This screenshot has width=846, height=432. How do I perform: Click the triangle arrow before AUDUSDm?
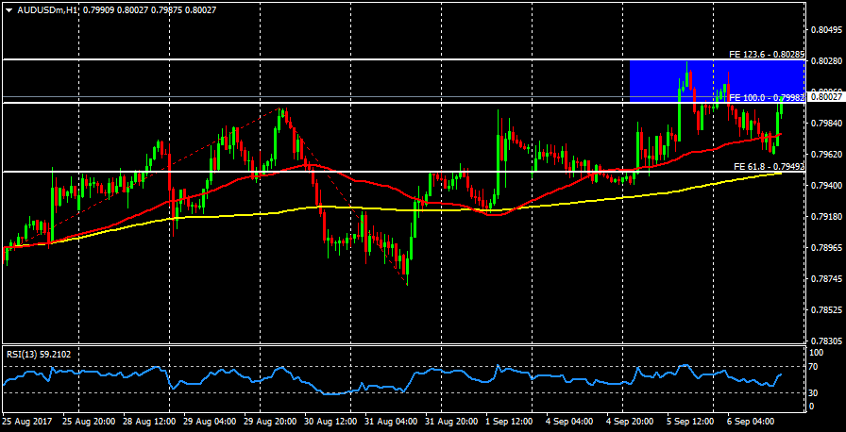[x=8, y=9]
